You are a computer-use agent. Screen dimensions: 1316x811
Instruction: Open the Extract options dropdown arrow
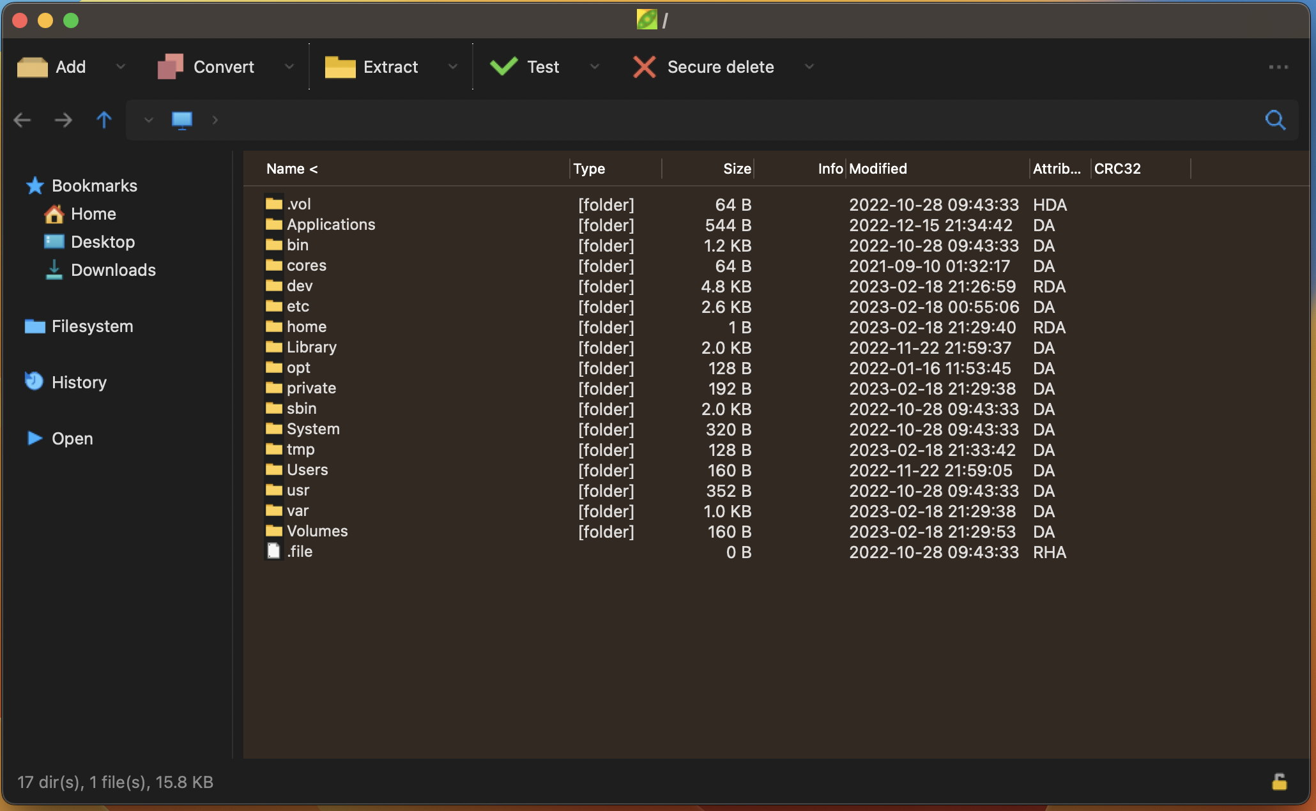(x=453, y=67)
